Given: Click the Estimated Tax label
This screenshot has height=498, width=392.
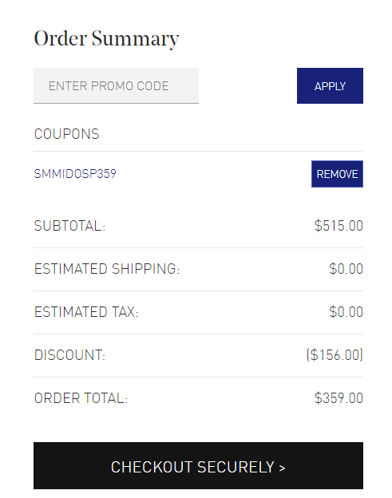Looking at the screenshot, I should (x=86, y=312).
